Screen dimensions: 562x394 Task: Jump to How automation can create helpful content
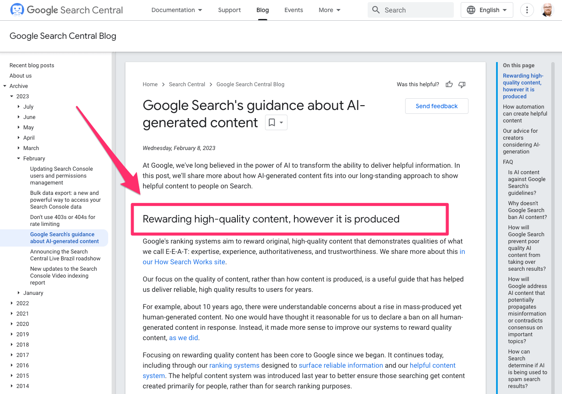tap(525, 114)
